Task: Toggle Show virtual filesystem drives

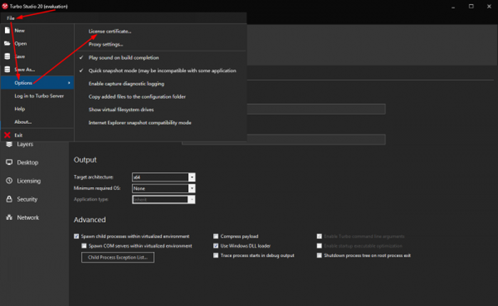Action: pos(121,110)
